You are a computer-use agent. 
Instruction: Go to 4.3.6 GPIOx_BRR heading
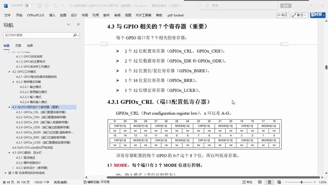41,137
